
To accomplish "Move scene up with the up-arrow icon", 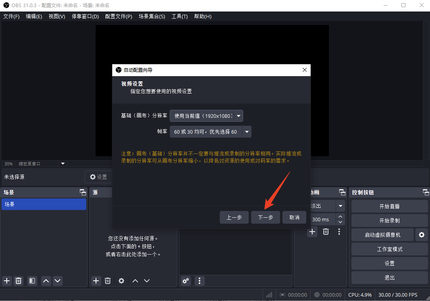I will click(46, 281).
